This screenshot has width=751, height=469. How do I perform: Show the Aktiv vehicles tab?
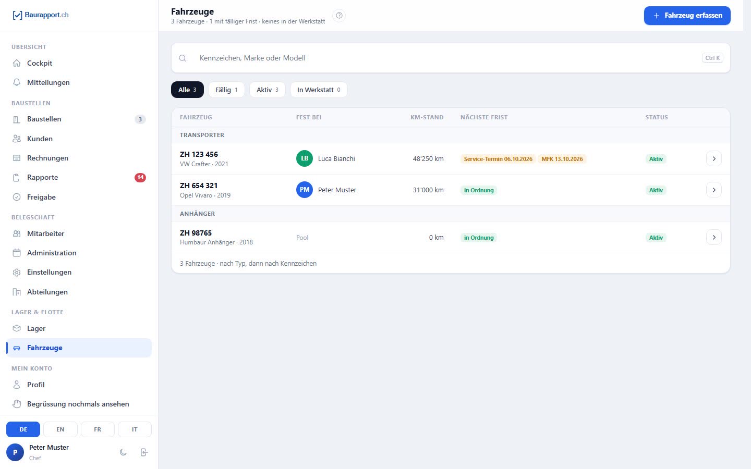[267, 90]
